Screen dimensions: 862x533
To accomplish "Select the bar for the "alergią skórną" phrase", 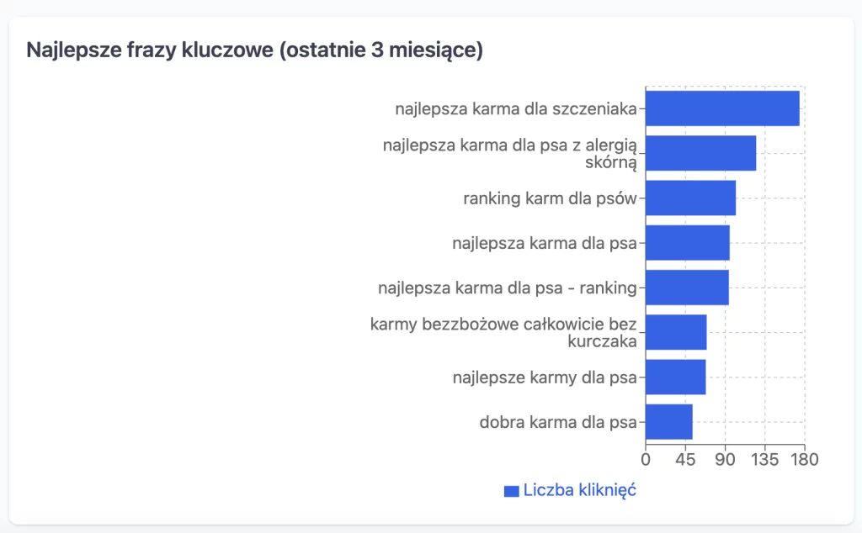I will [x=700, y=153].
